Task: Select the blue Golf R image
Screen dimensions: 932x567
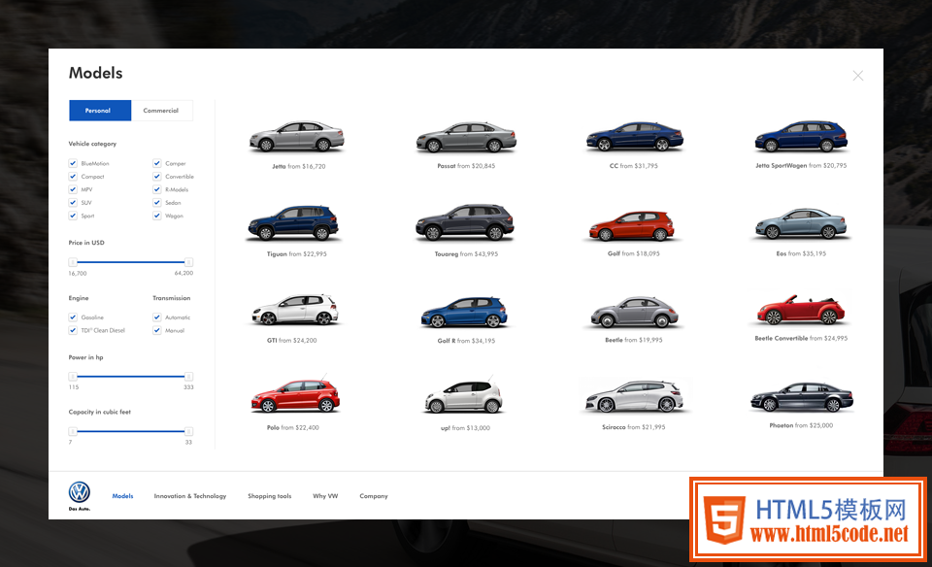Action: pos(464,312)
